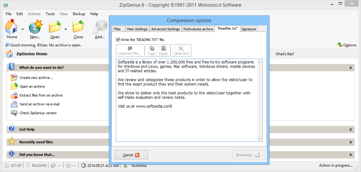
Task: Open the Help menu
Action: pyautogui.click(x=94, y=14)
